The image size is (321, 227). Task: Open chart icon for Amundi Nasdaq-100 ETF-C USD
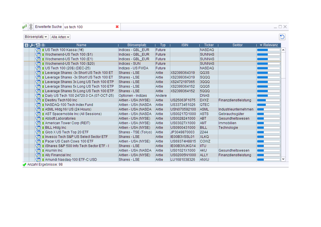click(38, 160)
